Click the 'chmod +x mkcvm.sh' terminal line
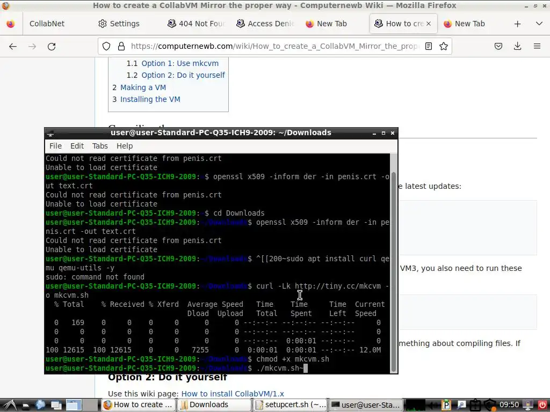 (187, 359)
